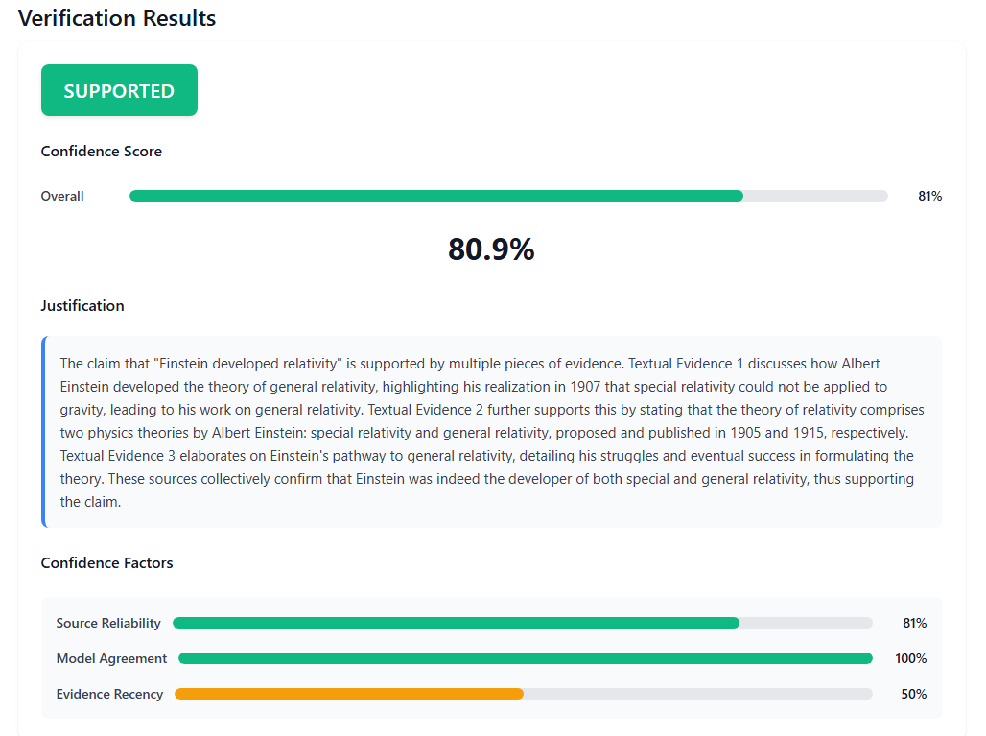Click the Evidence Recency label
986x736 pixels.
[112, 694]
